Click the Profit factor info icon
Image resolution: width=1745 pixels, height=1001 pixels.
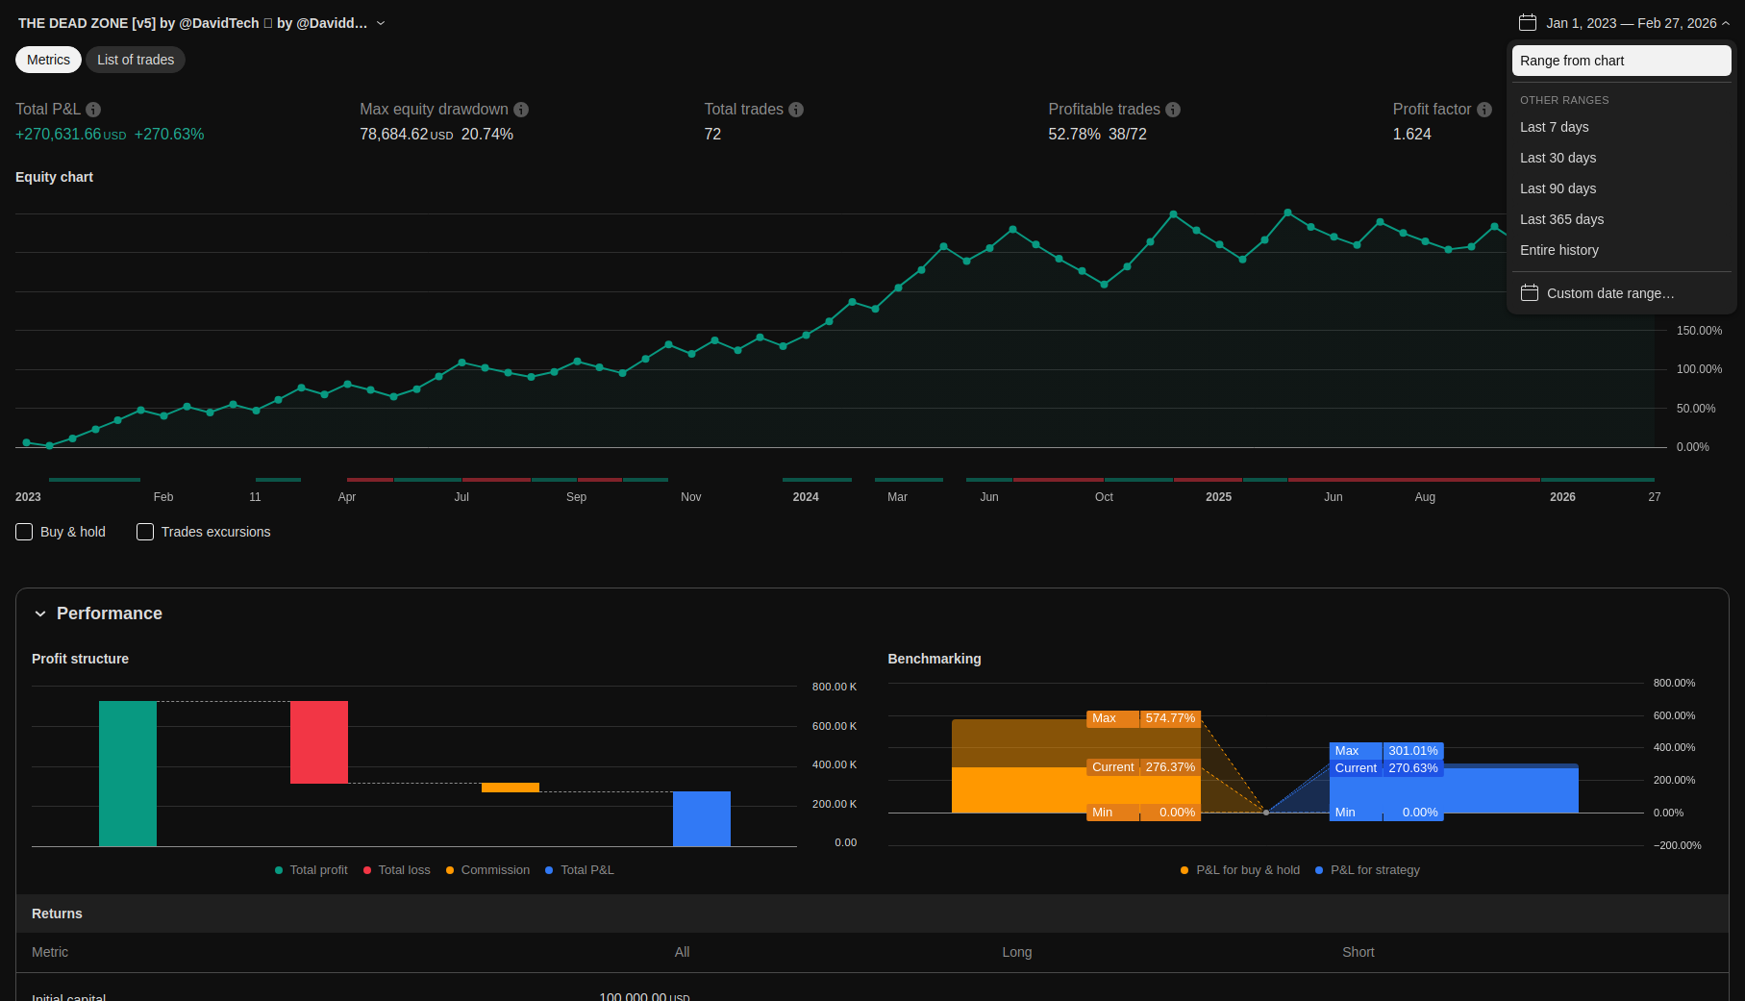(x=1484, y=110)
